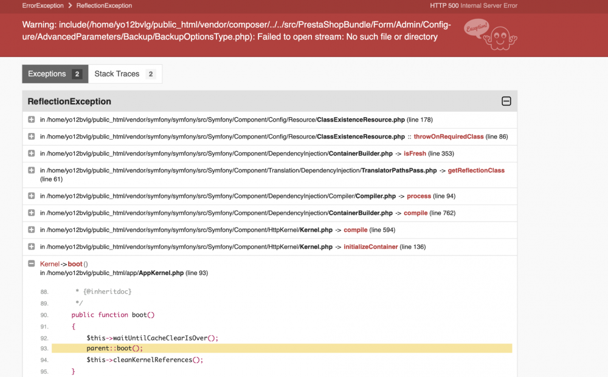The width and height of the screenshot is (608, 377).
Task: Follow the throwOnRequiredClass method link
Action: pos(448,137)
